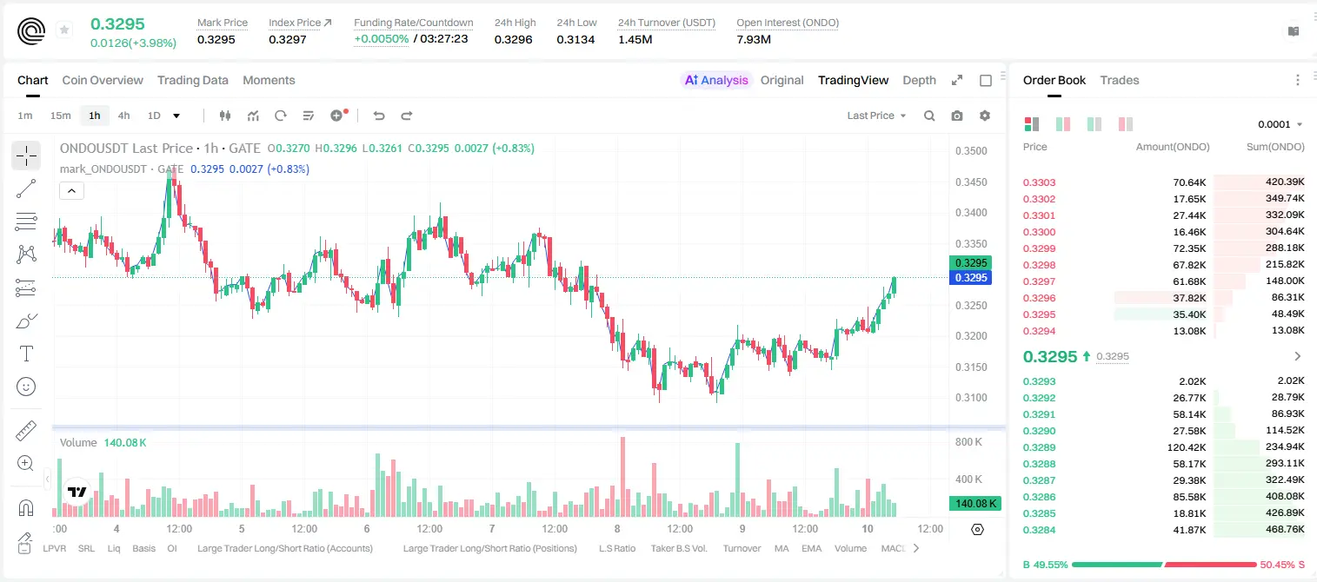
Task: Open chart settings gear icon
Action: (x=985, y=116)
